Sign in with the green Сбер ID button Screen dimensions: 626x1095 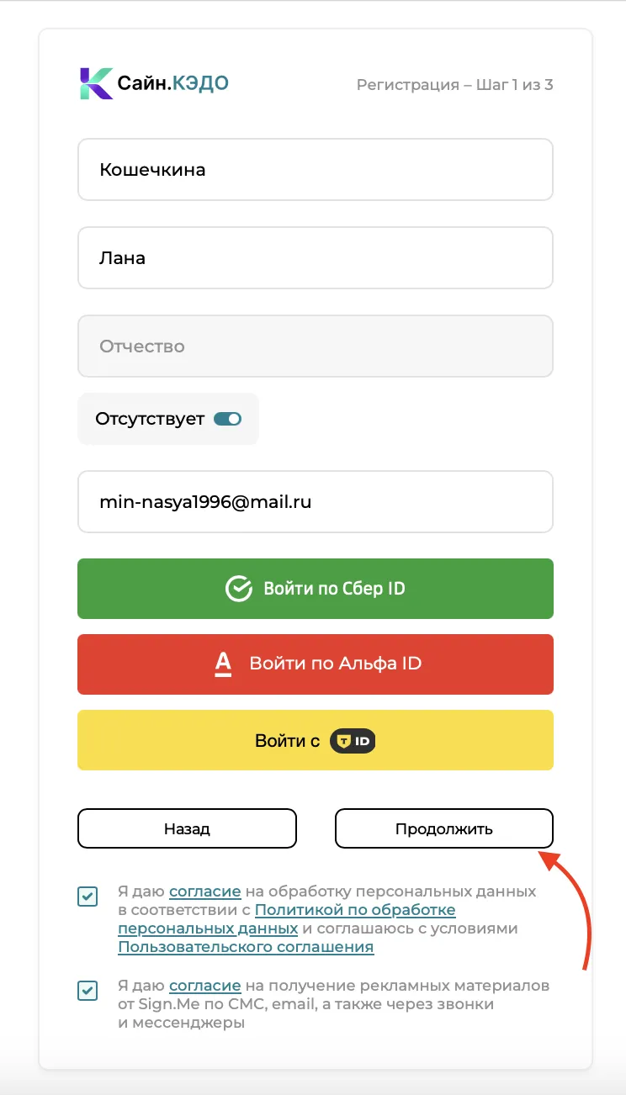pyautogui.click(x=316, y=589)
